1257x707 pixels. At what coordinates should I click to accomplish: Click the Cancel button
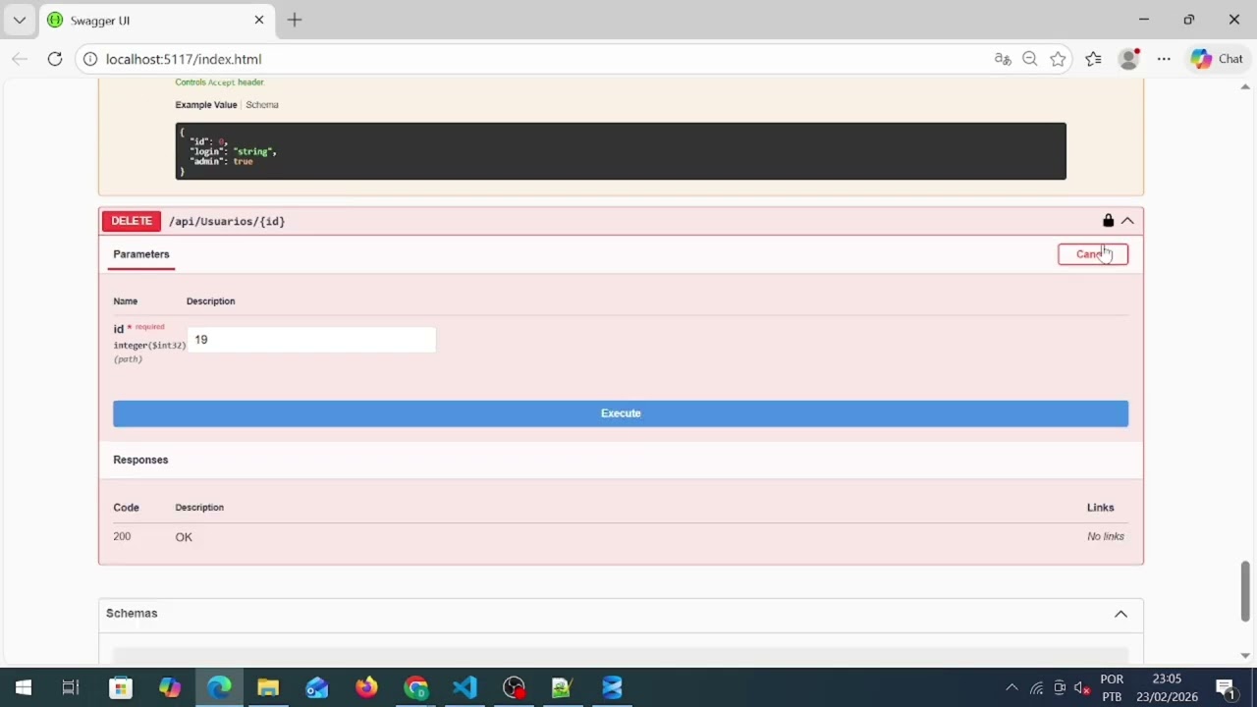click(x=1093, y=254)
